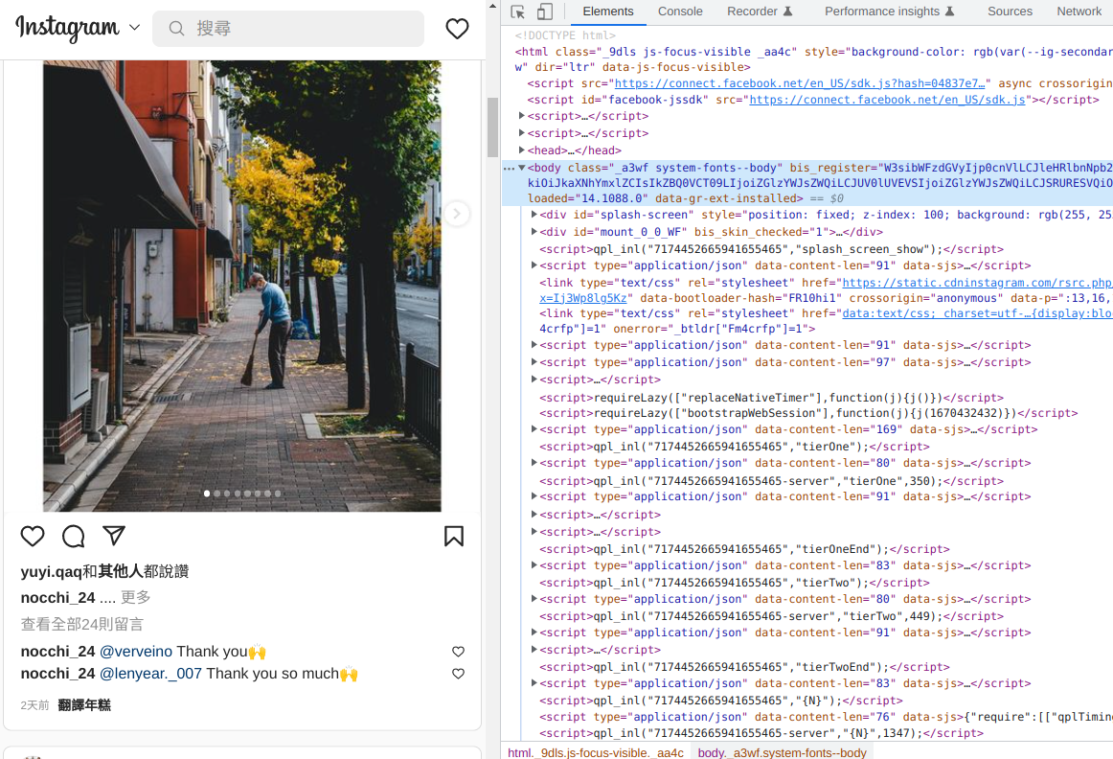Click the Instagram search field

pos(287,29)
